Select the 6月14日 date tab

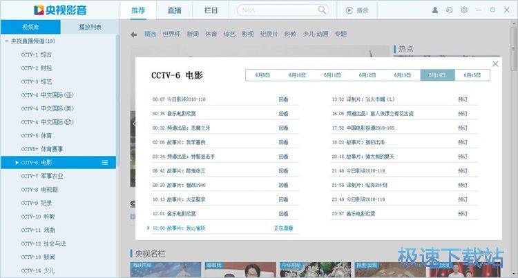[437, 75]
